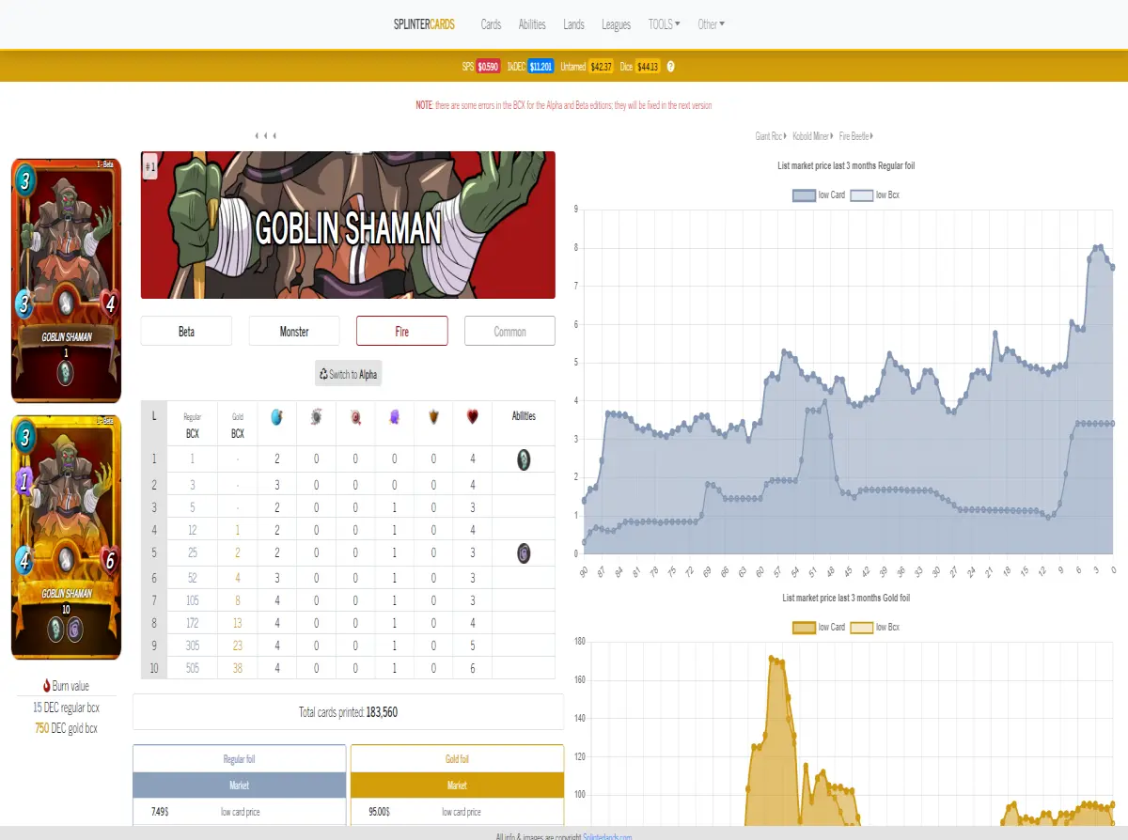Click the Untamed price badge $42.37
Viewport: 1128px width, 840px height.
click(602, 67)
